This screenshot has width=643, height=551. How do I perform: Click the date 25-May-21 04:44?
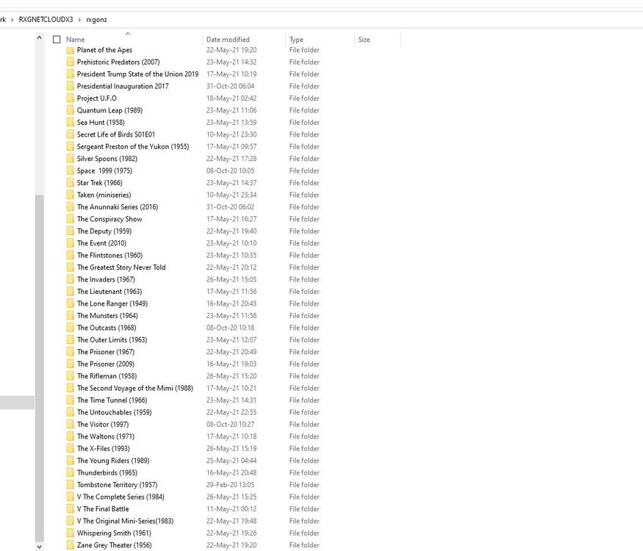(231, 461)
